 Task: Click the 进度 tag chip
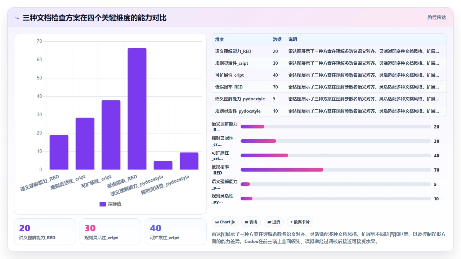pos(274,222)
